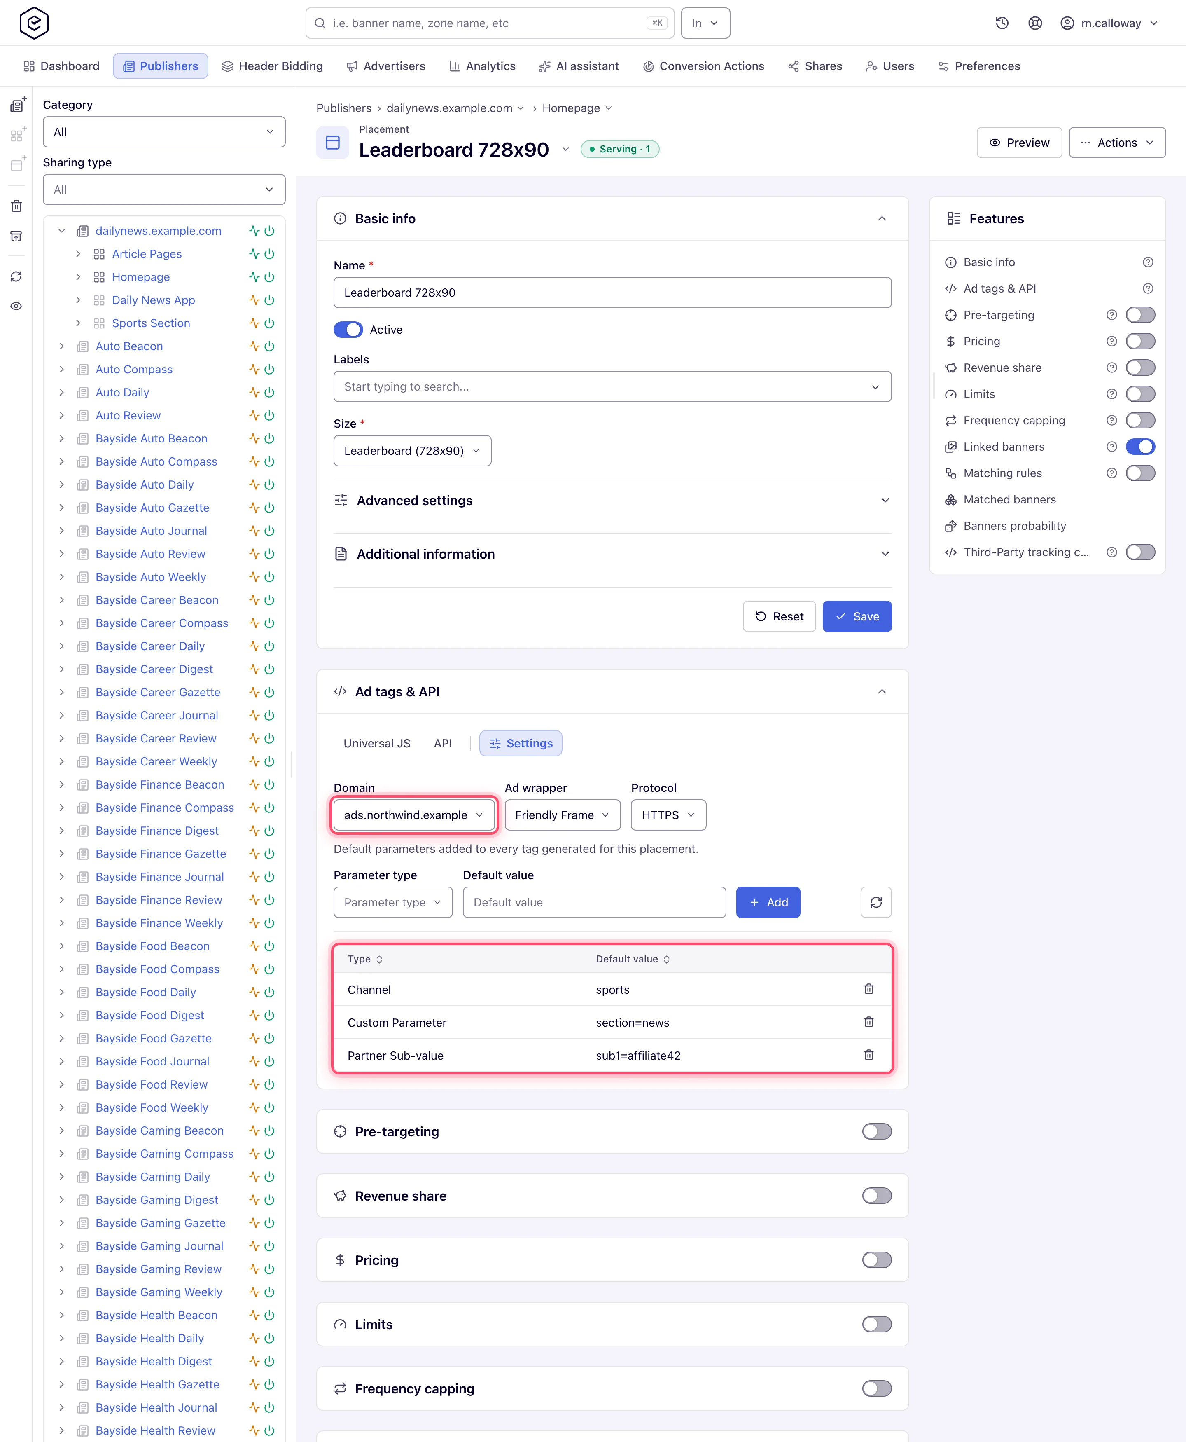Open the Header Bidding menu
1186x1442 pixels.
pyautogui.click(x=272, y=66)
